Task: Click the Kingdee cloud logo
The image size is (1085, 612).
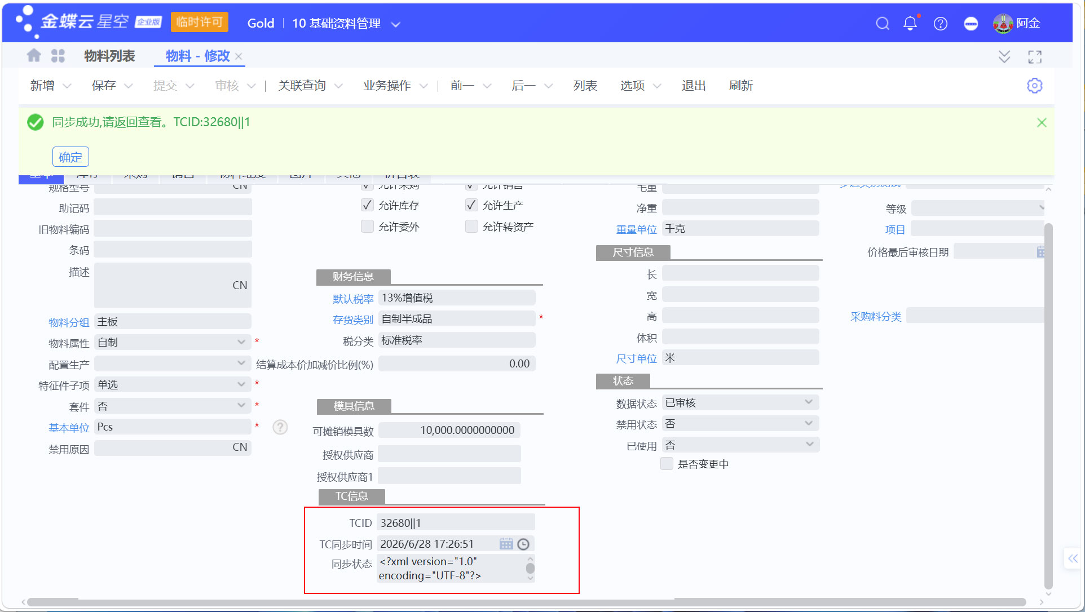Action: 89,23
